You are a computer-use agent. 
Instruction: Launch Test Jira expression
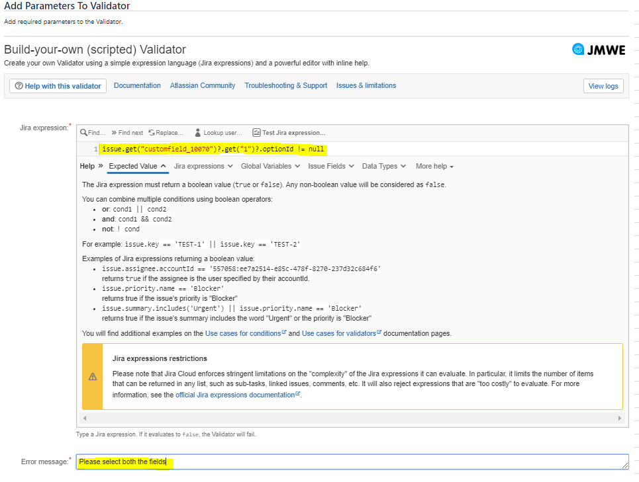coord(289,133)
